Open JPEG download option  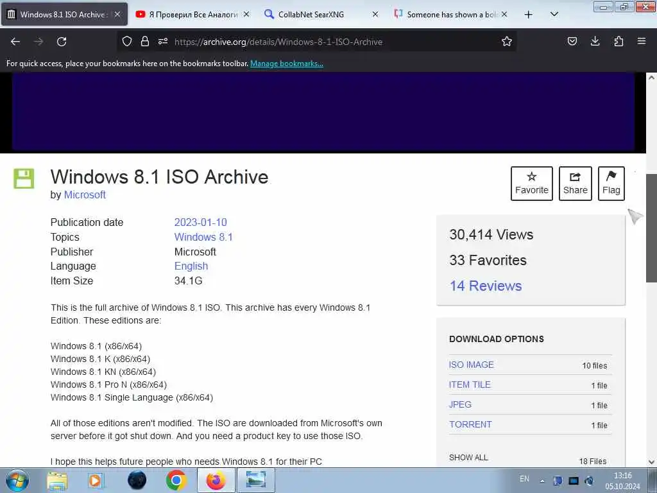pyautogui.click(x=460, y=404)
